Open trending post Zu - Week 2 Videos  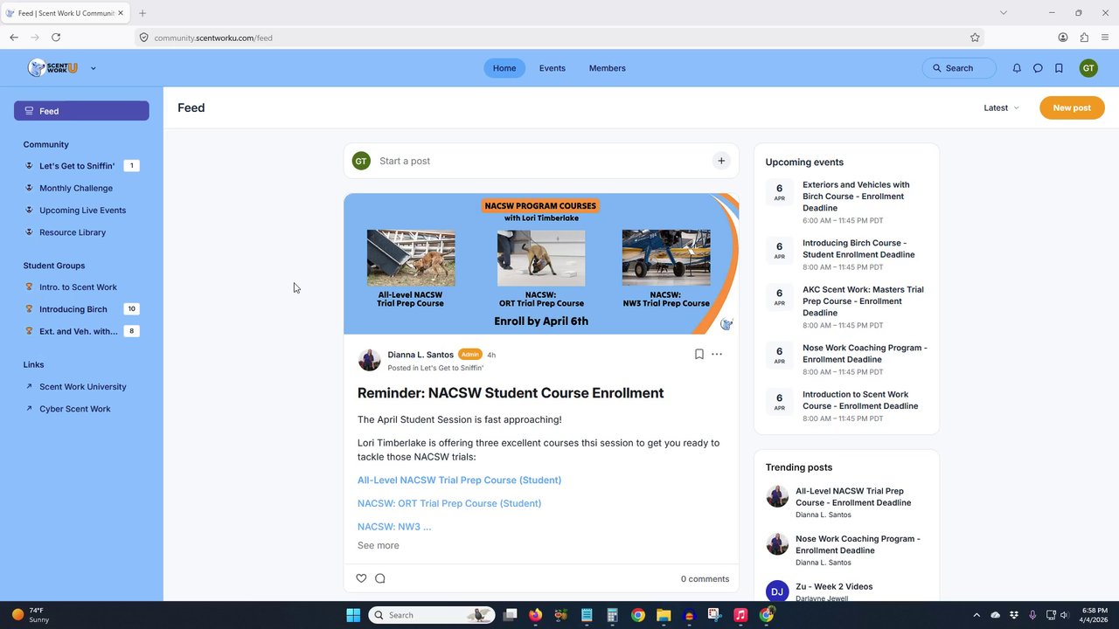[x=834, y=587]
